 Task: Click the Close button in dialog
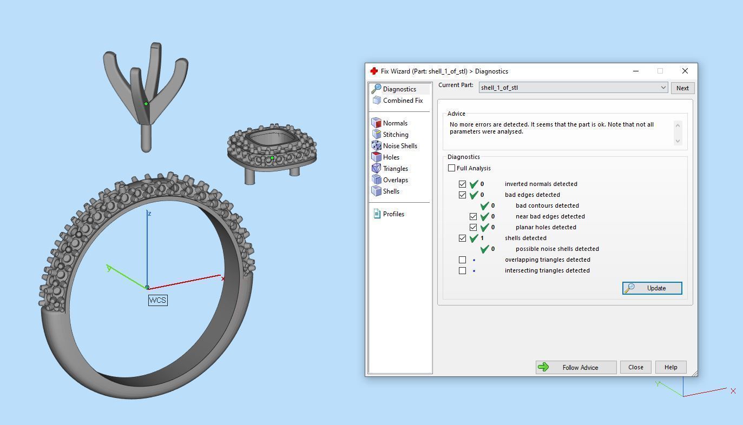click(x=636, y=367)
